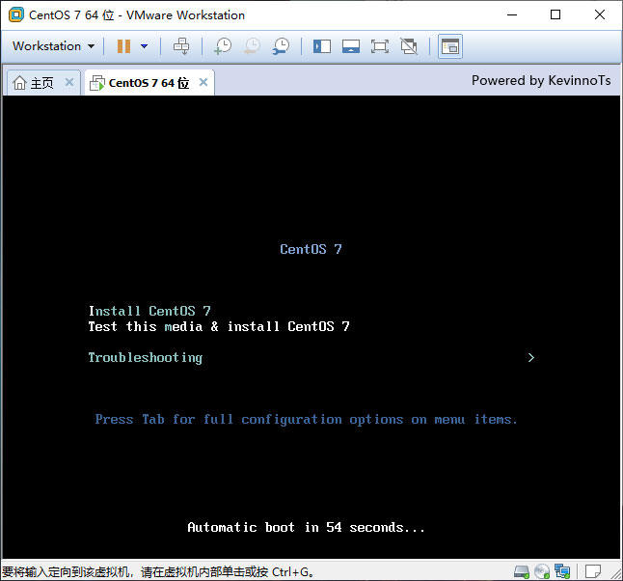Send Ctrl+Alt+Del to the virtual machine
Viewport: 623px width, 581px height.
click(x=181, y=46)
